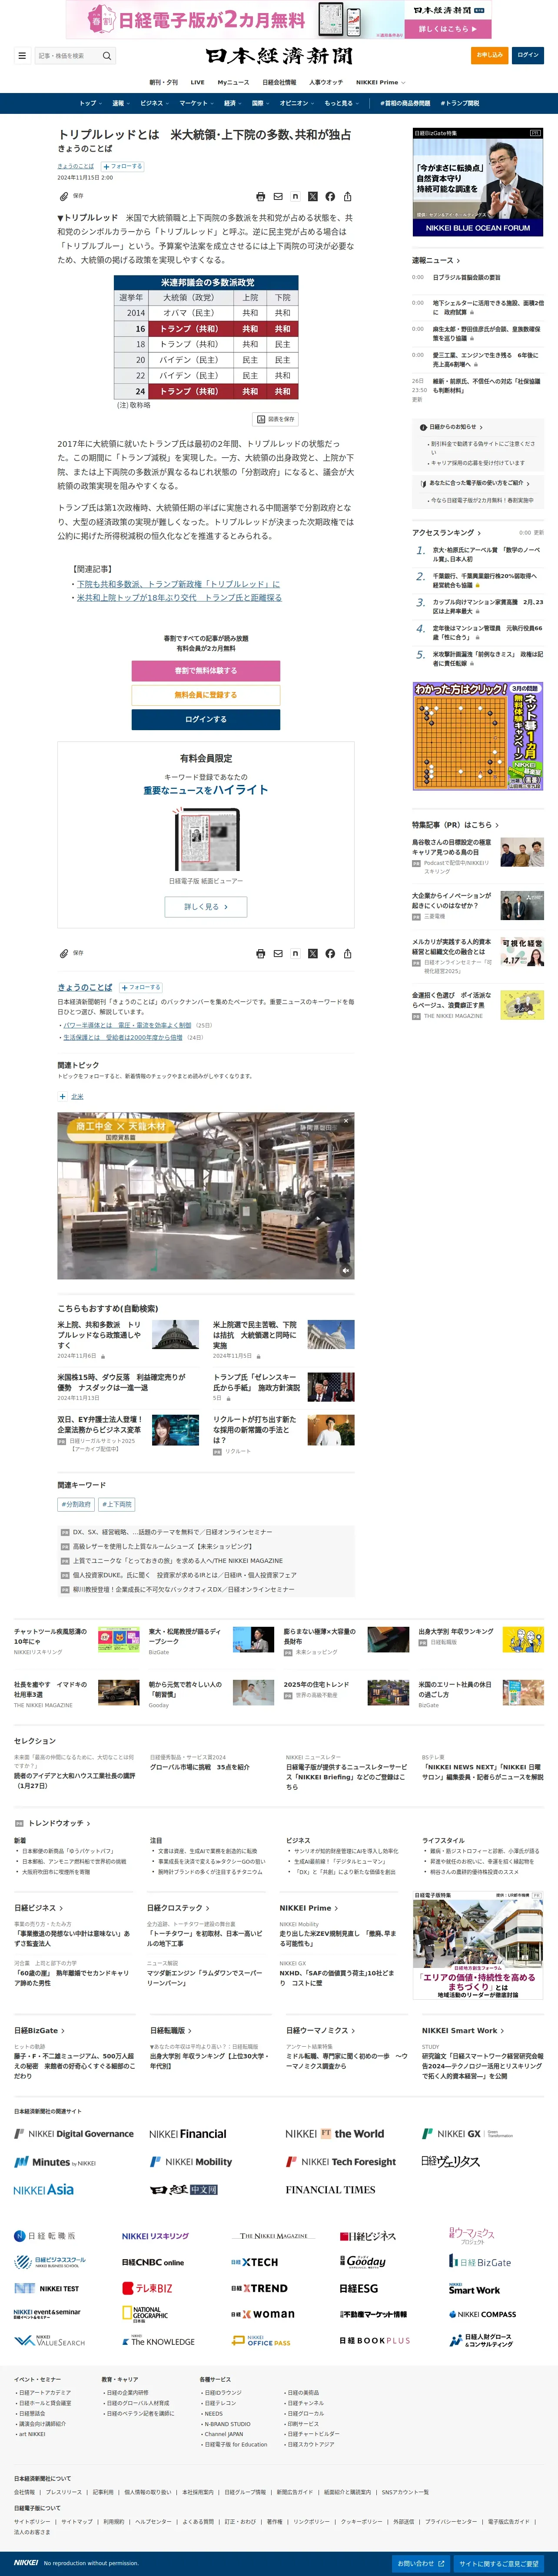Image resolution: width=558 pixels, height=2576 pixels.
Task: Open the hamburger menu icon
Action: tap(22, 56)
